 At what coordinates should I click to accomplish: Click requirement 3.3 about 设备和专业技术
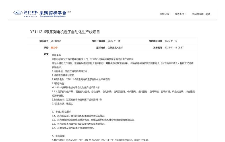[x=79, y=124]
